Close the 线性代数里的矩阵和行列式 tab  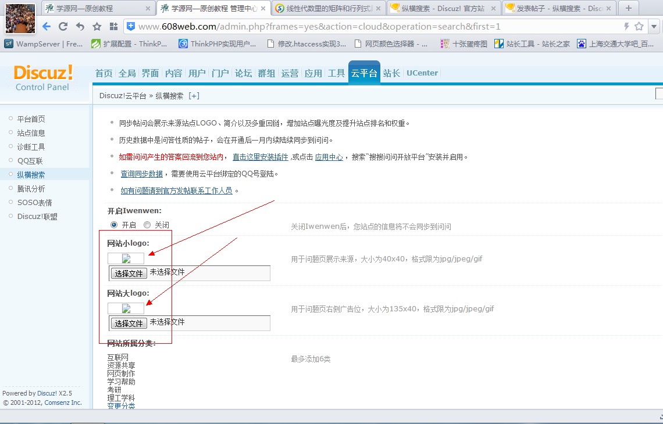click(x=378, y=9)
